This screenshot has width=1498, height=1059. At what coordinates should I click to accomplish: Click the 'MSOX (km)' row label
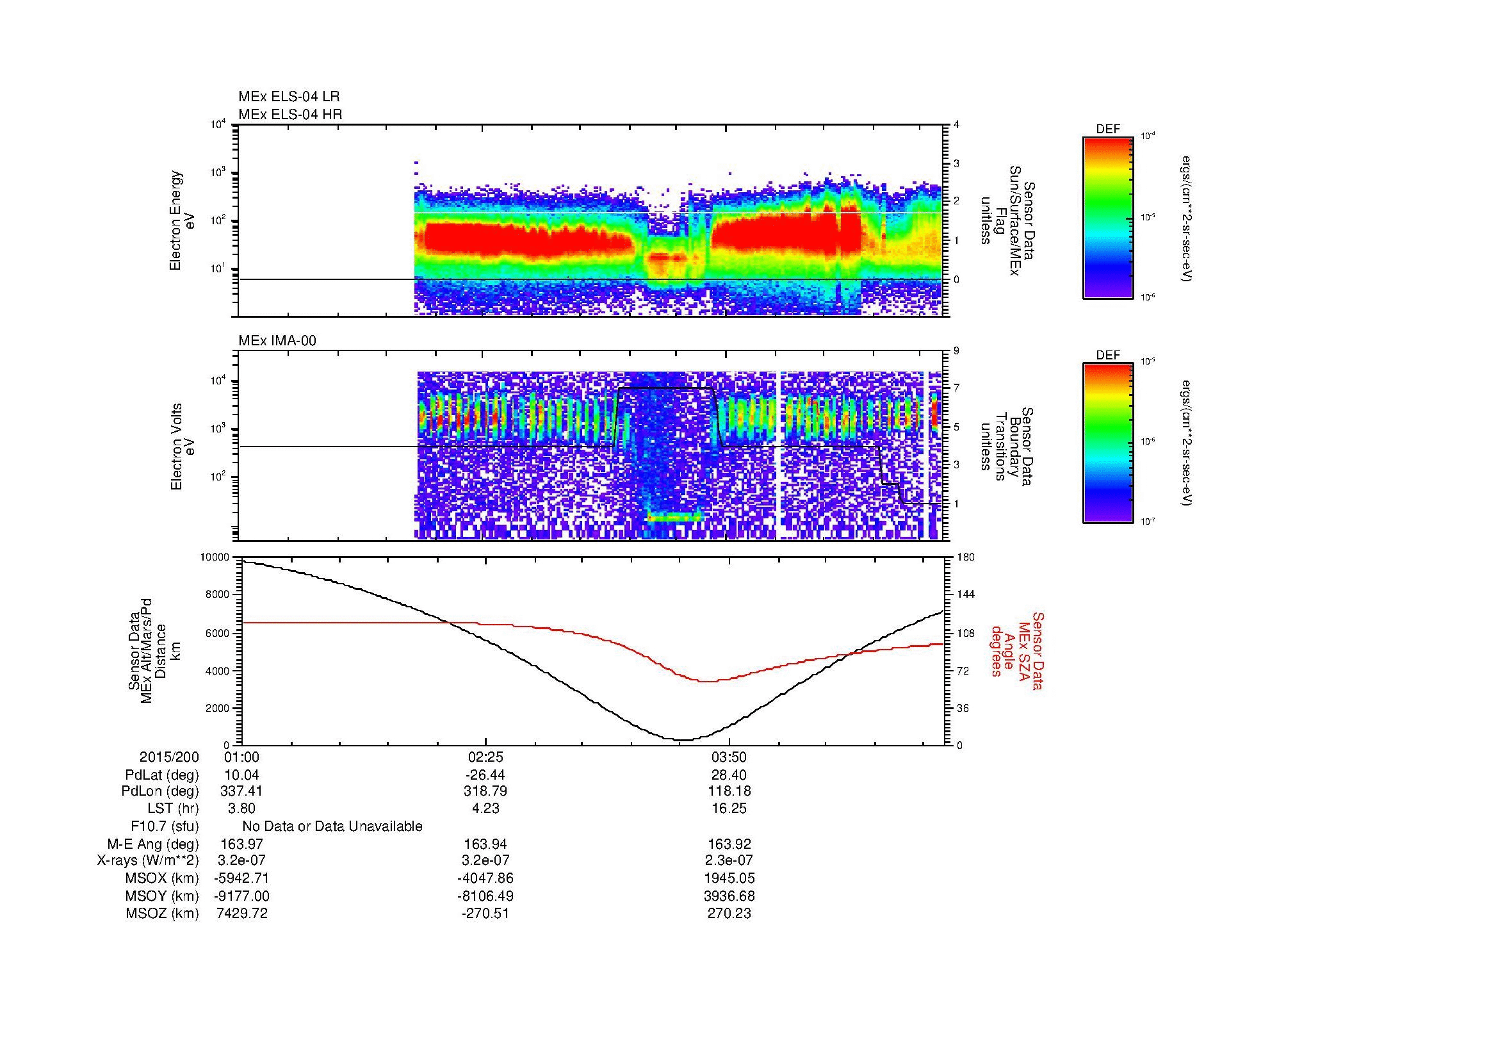tap(163, 878)
